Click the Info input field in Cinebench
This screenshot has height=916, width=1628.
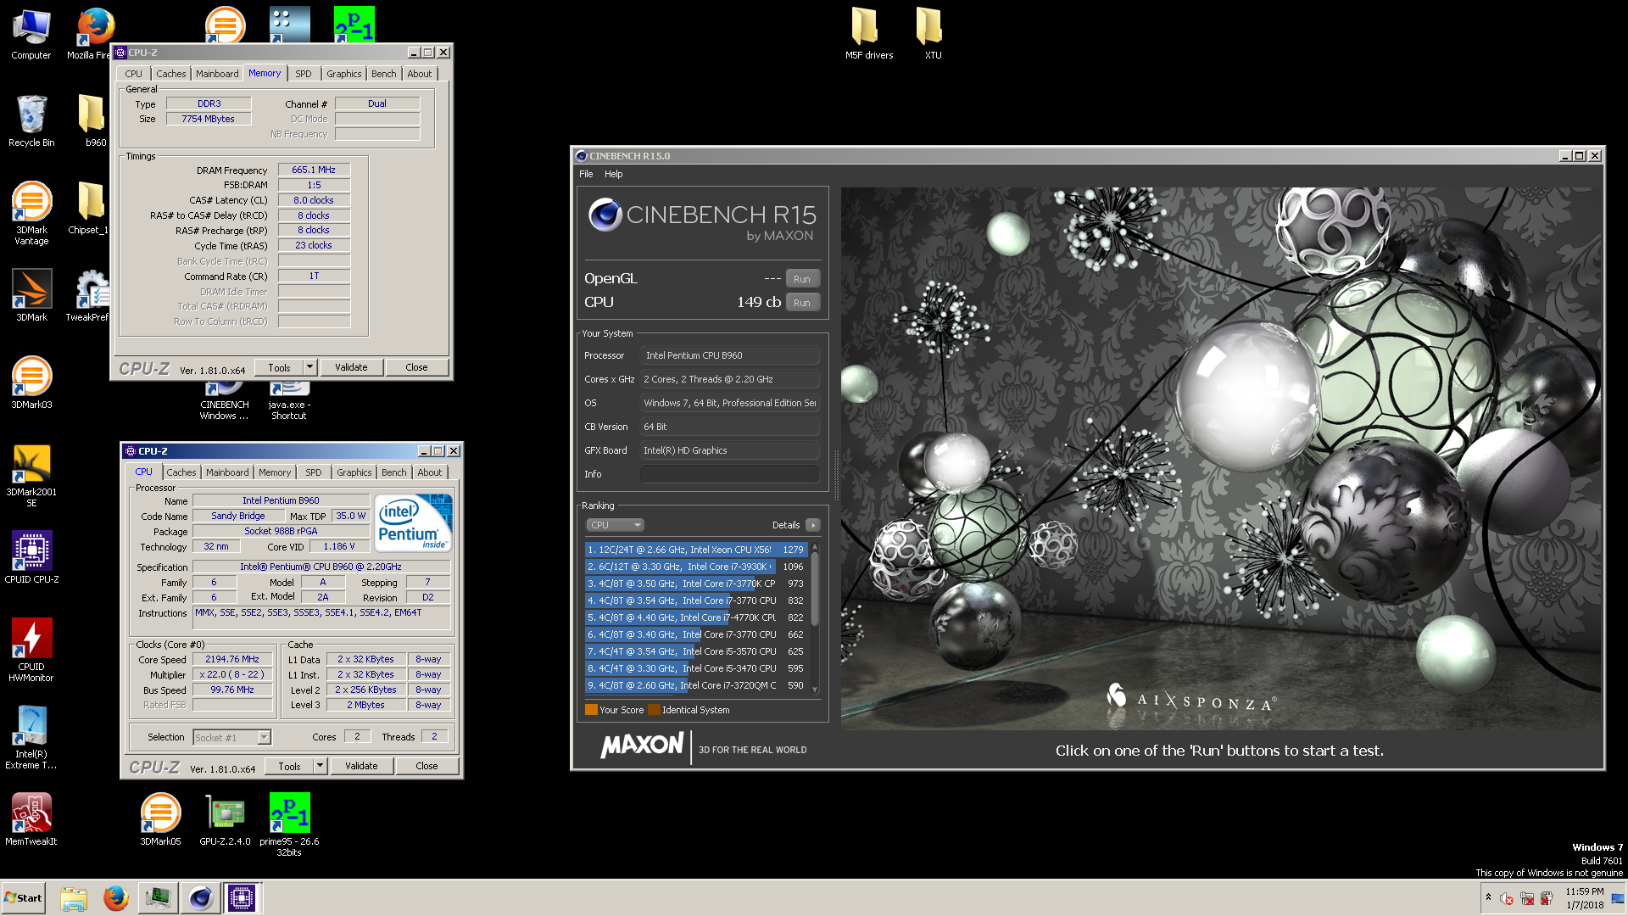click(x=729, y=474)
